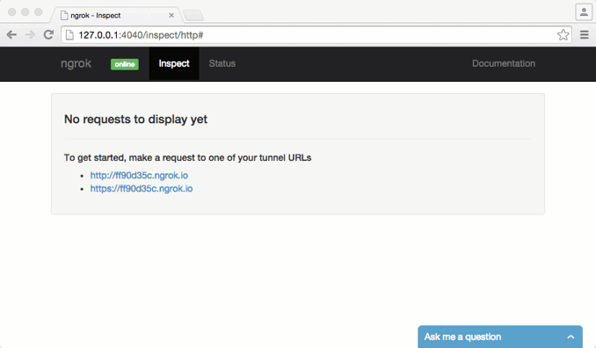Click the chevron-up icon on chat widget
Viewport: 596px width, 348px height.
[571, 337]
